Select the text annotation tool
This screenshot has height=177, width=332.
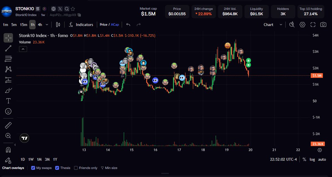8,101
